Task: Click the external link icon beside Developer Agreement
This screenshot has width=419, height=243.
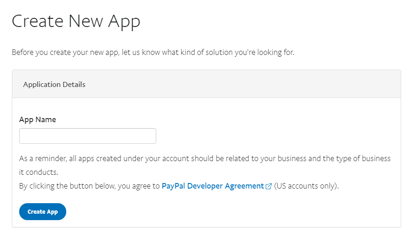Action: 269,186
